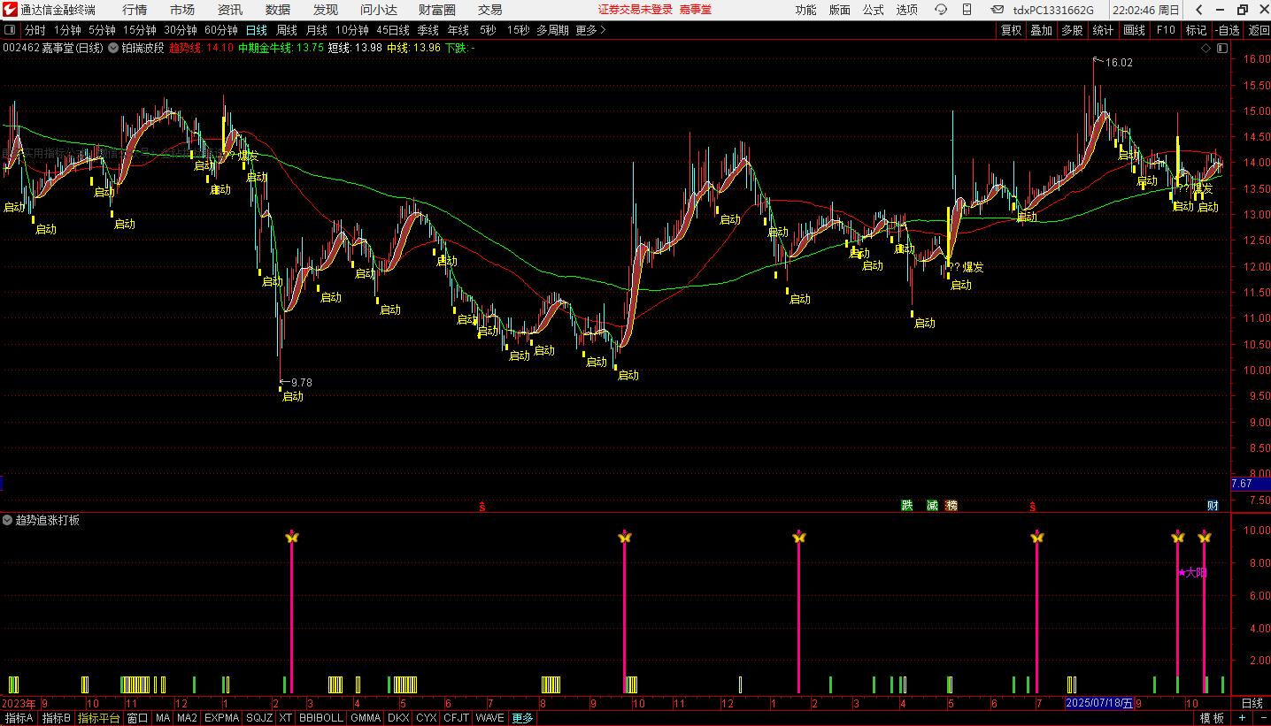Click the butterfly signal marker above 大阳
The width and height of the screenshot is (1271, 726).
pos(1177,538)
